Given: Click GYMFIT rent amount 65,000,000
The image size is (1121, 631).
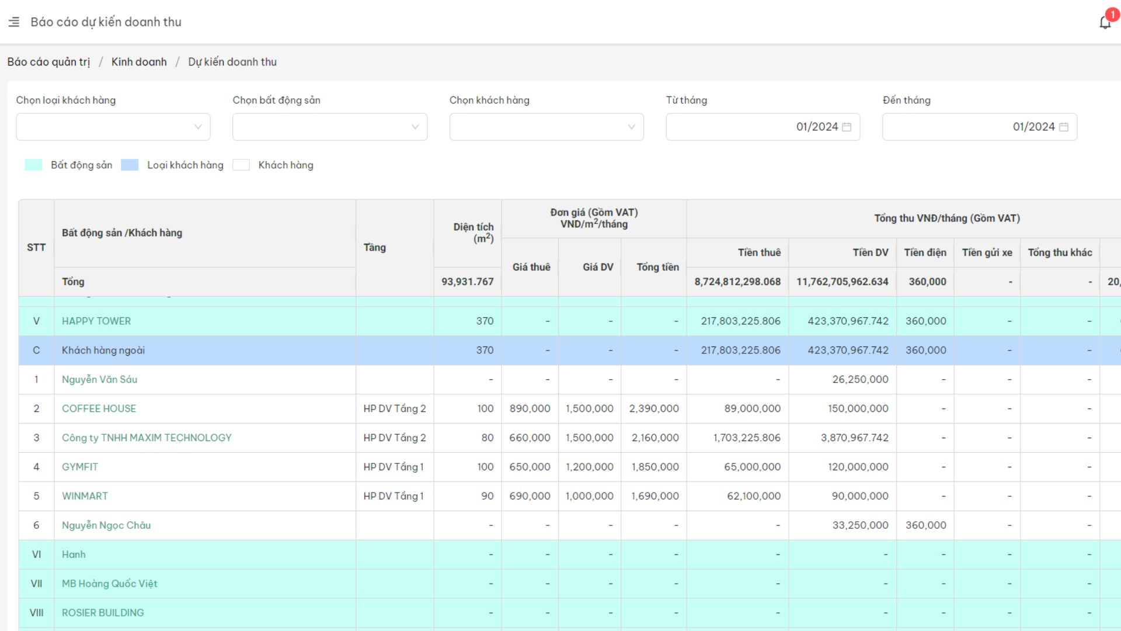Looking at the screenshot, I should click(752, 467).
